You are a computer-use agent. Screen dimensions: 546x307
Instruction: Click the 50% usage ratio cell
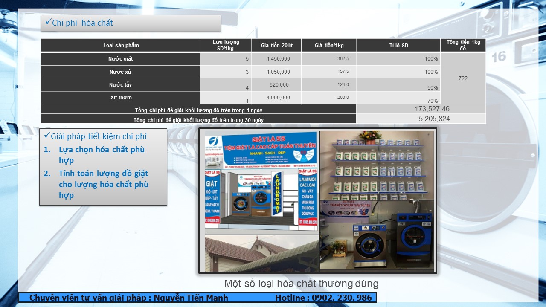(398, 85)
